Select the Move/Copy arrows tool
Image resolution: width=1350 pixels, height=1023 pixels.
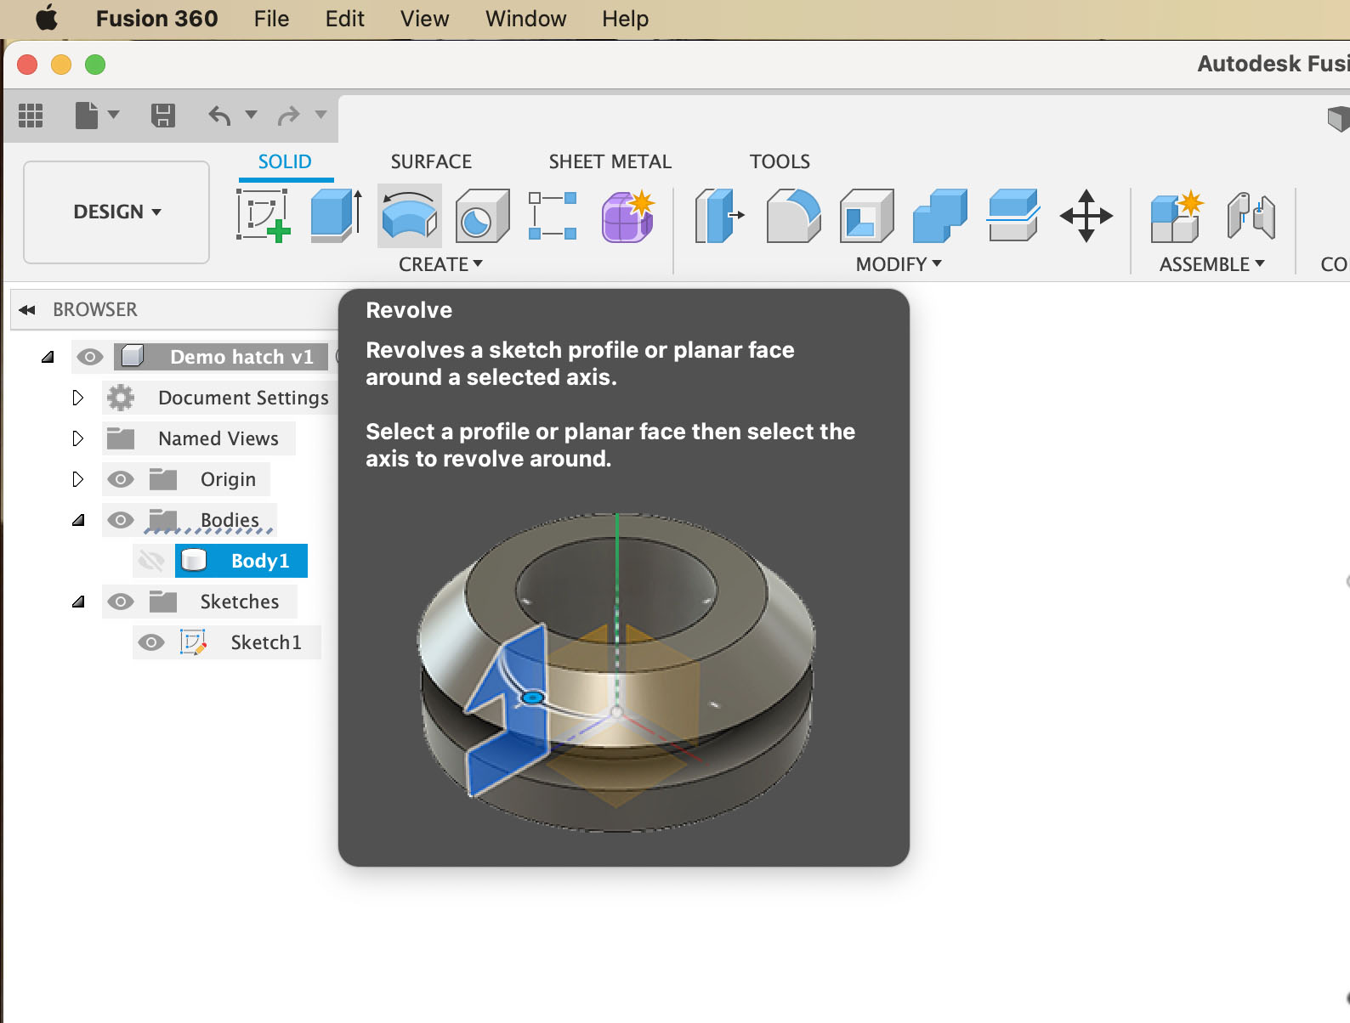point(1086,216)
